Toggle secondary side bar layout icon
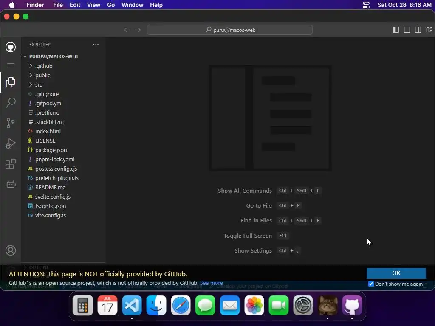 coord(418,30)
